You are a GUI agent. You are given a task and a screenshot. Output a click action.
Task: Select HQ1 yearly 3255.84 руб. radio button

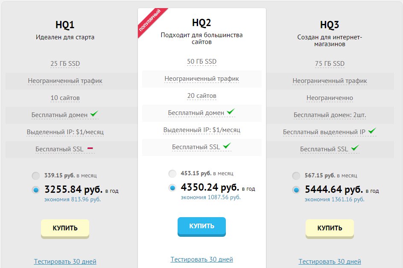pos(36,190)
